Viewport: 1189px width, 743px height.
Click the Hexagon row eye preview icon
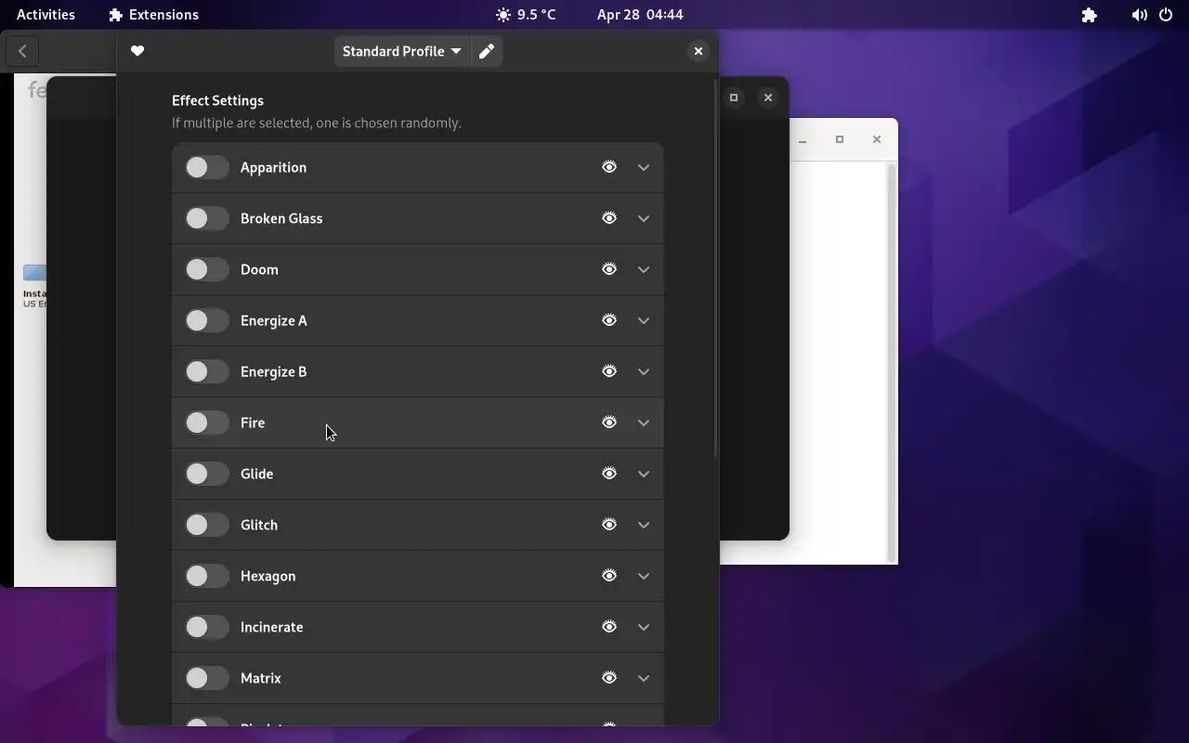(x=609, y=576)
